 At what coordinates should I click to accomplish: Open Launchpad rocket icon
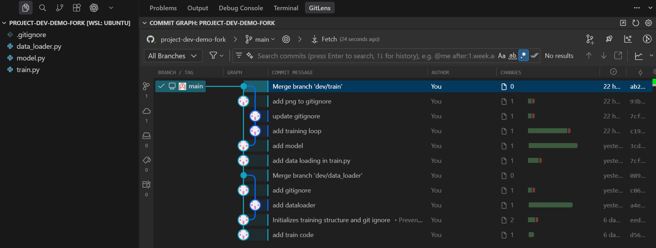tap(609, 39)
